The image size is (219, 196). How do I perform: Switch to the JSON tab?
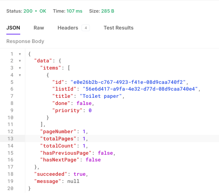(13, 28)
